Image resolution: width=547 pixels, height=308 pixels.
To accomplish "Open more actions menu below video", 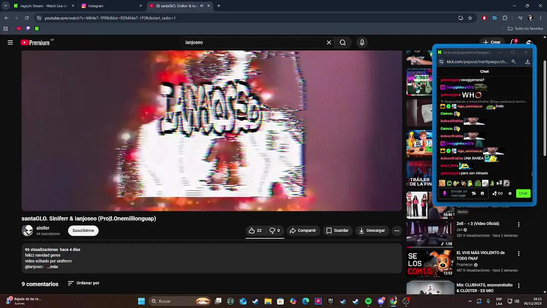I will (x=397, y=231).
